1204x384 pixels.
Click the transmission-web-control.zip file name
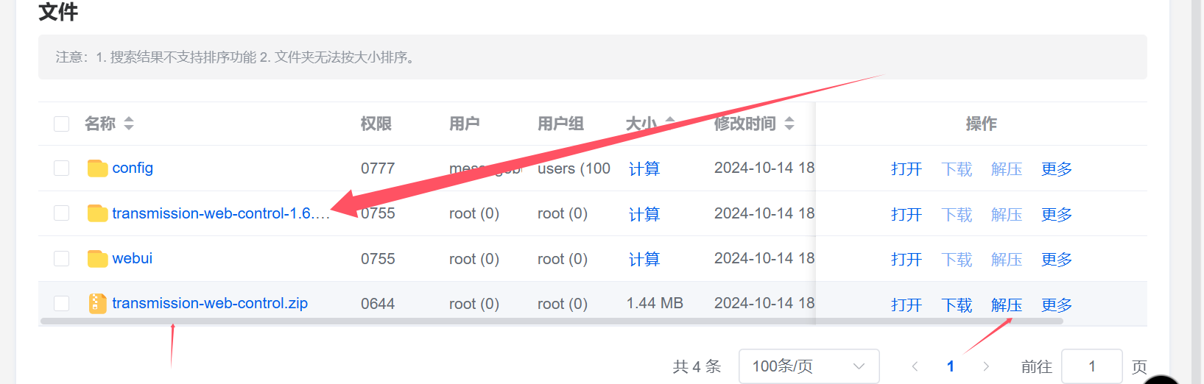coord(210,303)
